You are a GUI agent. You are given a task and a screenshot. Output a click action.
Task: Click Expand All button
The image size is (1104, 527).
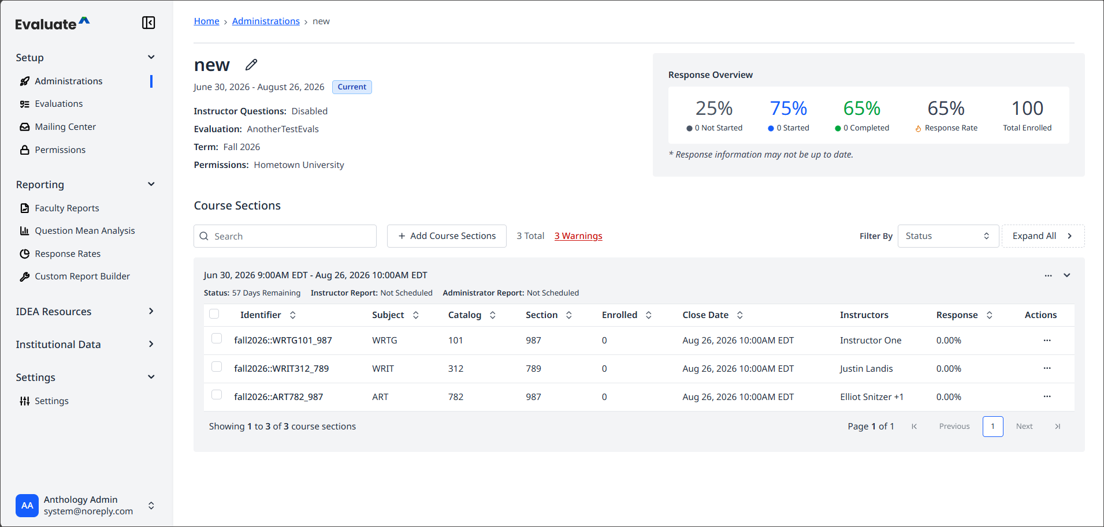tap(1043, 236)
